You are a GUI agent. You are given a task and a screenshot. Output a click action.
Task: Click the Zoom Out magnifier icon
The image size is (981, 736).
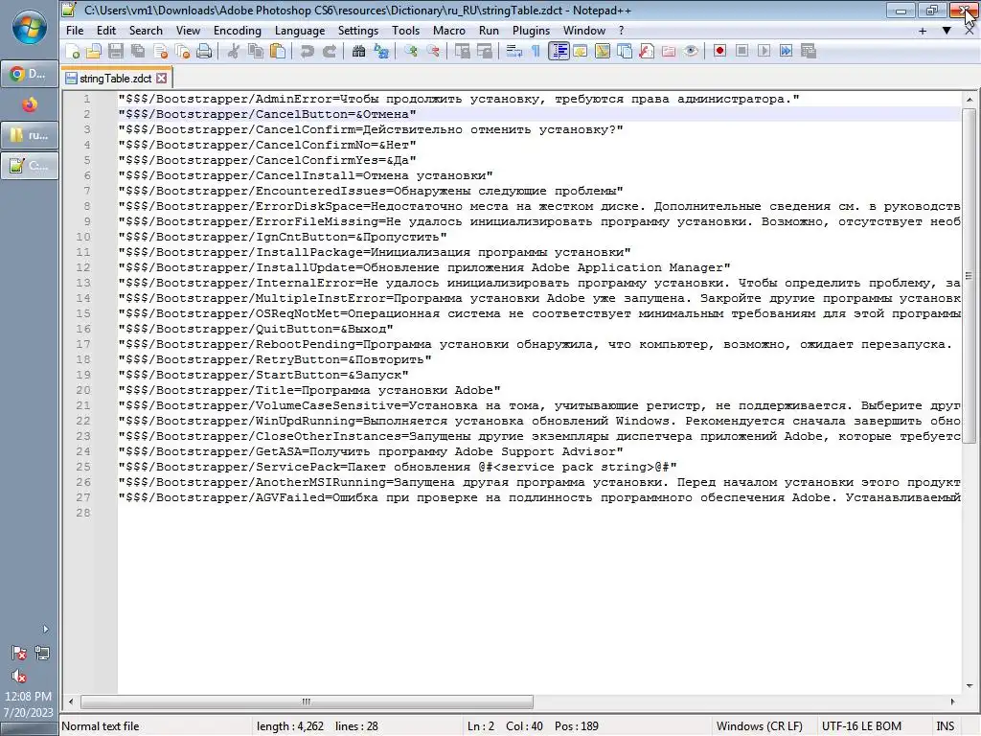[x=433, y=52]
